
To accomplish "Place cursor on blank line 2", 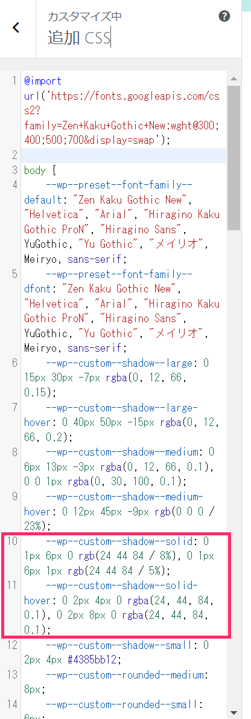I will click(x=124, y=155).
